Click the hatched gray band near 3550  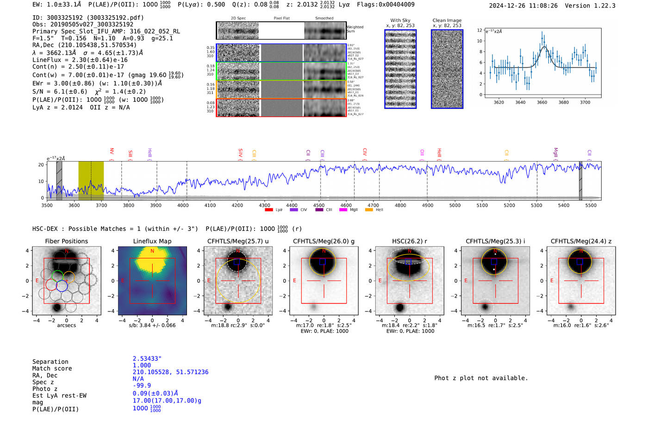(x=59, y=180)
